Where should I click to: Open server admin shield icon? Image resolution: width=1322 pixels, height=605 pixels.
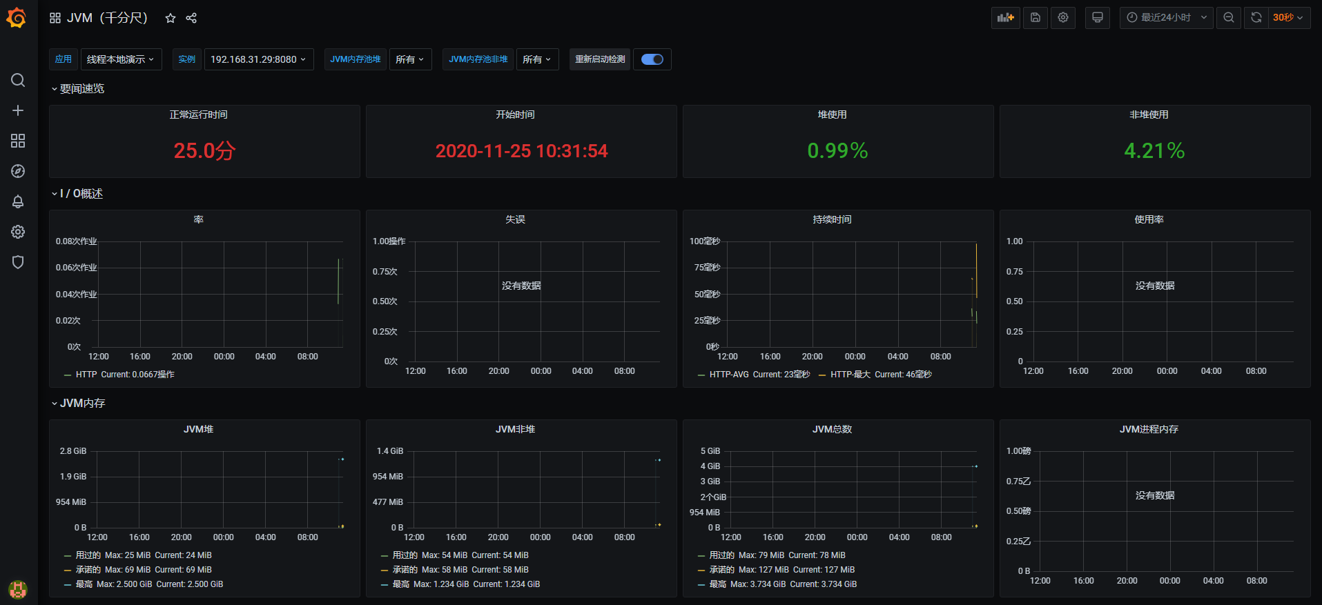point(18,262)
